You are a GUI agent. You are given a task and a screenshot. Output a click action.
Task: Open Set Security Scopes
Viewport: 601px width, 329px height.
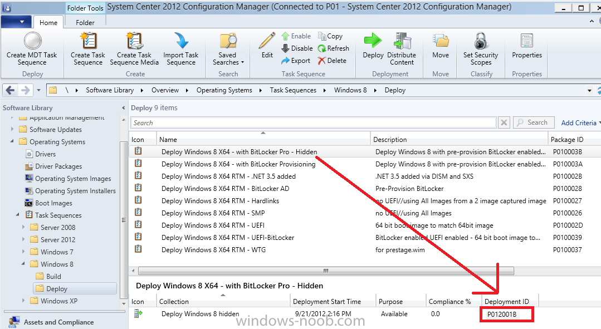coord(481,48)
